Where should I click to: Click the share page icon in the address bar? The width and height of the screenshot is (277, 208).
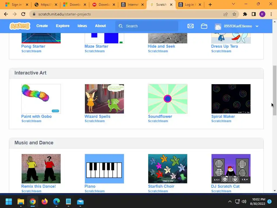click(x=226, y=14)
